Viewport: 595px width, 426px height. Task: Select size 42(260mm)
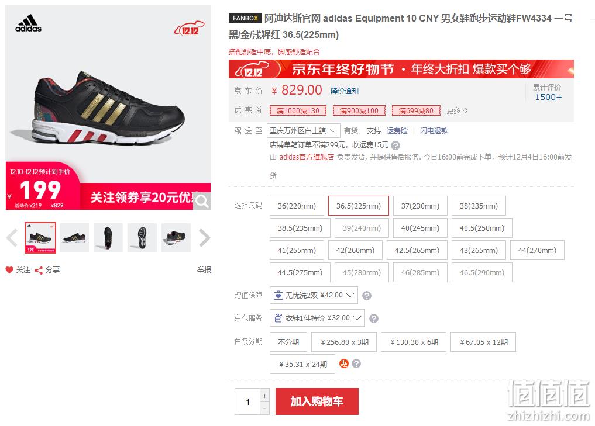pyautogui.click(x=355, y=250)
